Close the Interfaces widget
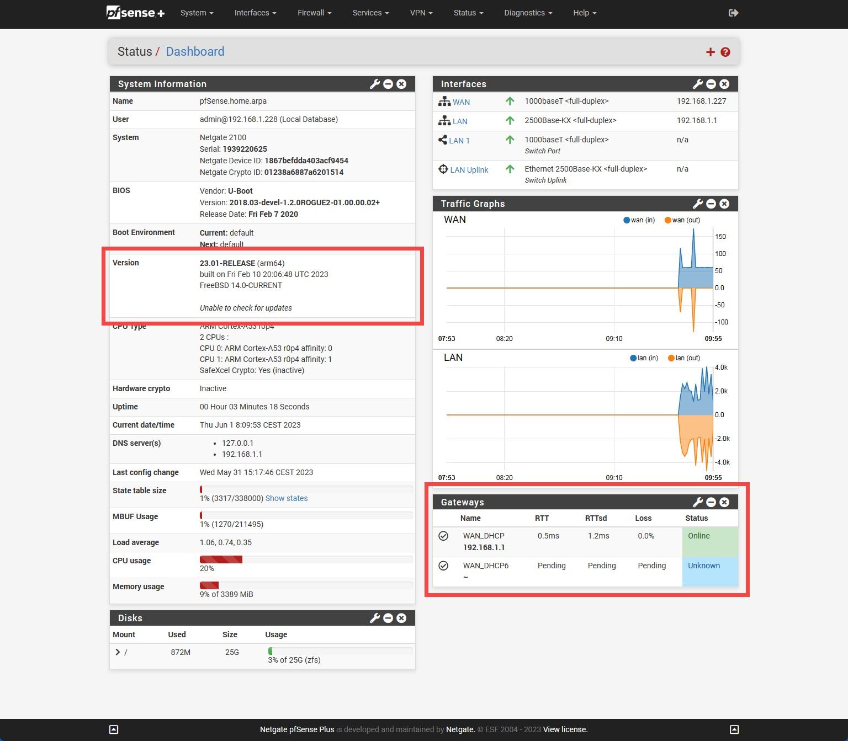The height and width of the screenshot is (741, 848). click(724, 84)
